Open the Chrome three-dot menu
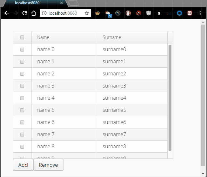The width and height of the screenshot is (207, 177). click(x=200, y=13)
